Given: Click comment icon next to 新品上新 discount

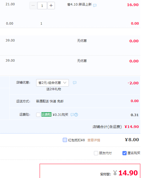Looking at the screenshot, I should [95, 5].
